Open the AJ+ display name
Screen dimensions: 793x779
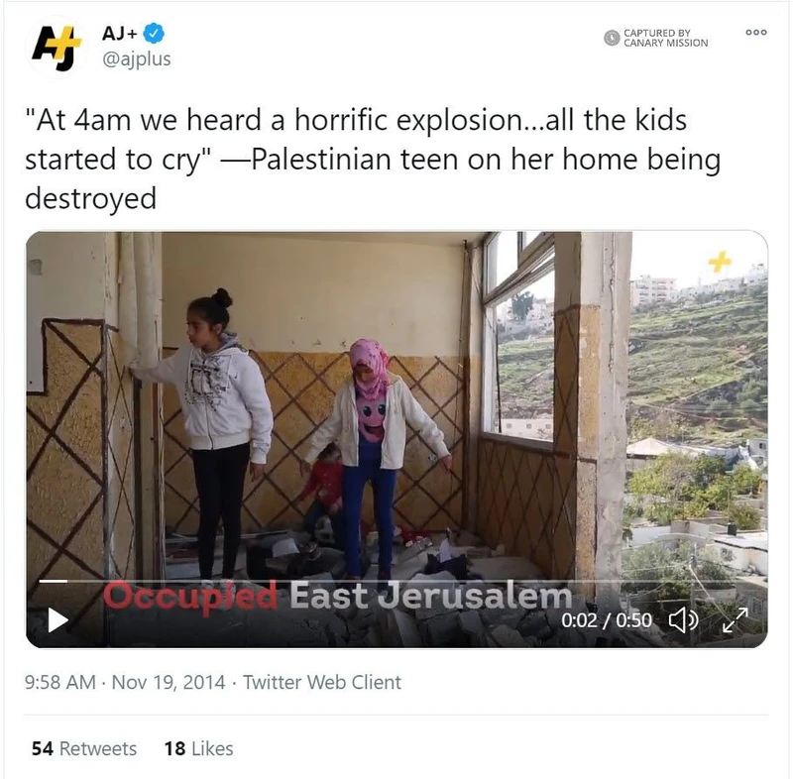pos(119,34)
